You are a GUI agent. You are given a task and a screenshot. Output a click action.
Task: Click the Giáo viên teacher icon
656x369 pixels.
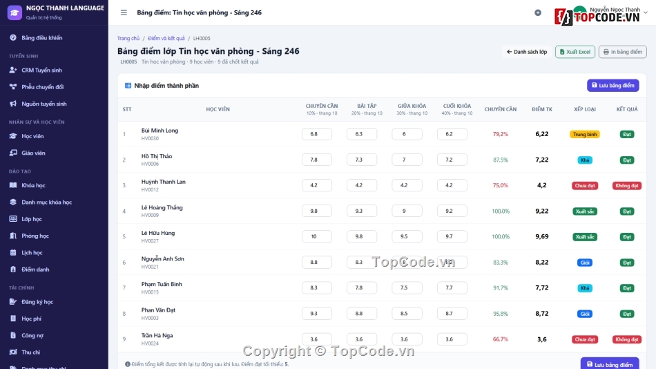13,153
